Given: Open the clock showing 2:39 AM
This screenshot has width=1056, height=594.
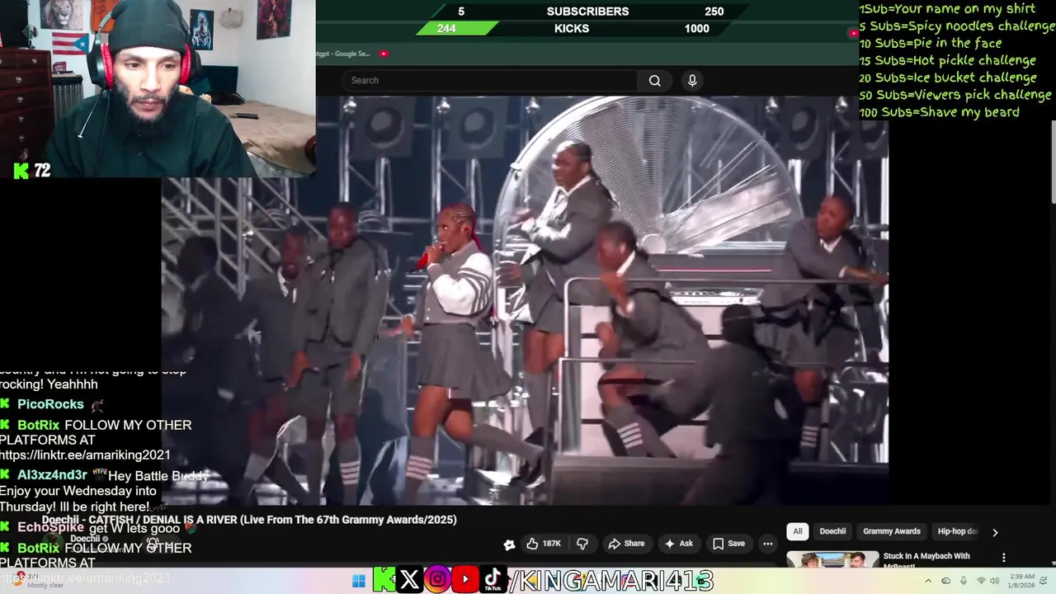Looking at the screenshot, I should [1020, 581].
